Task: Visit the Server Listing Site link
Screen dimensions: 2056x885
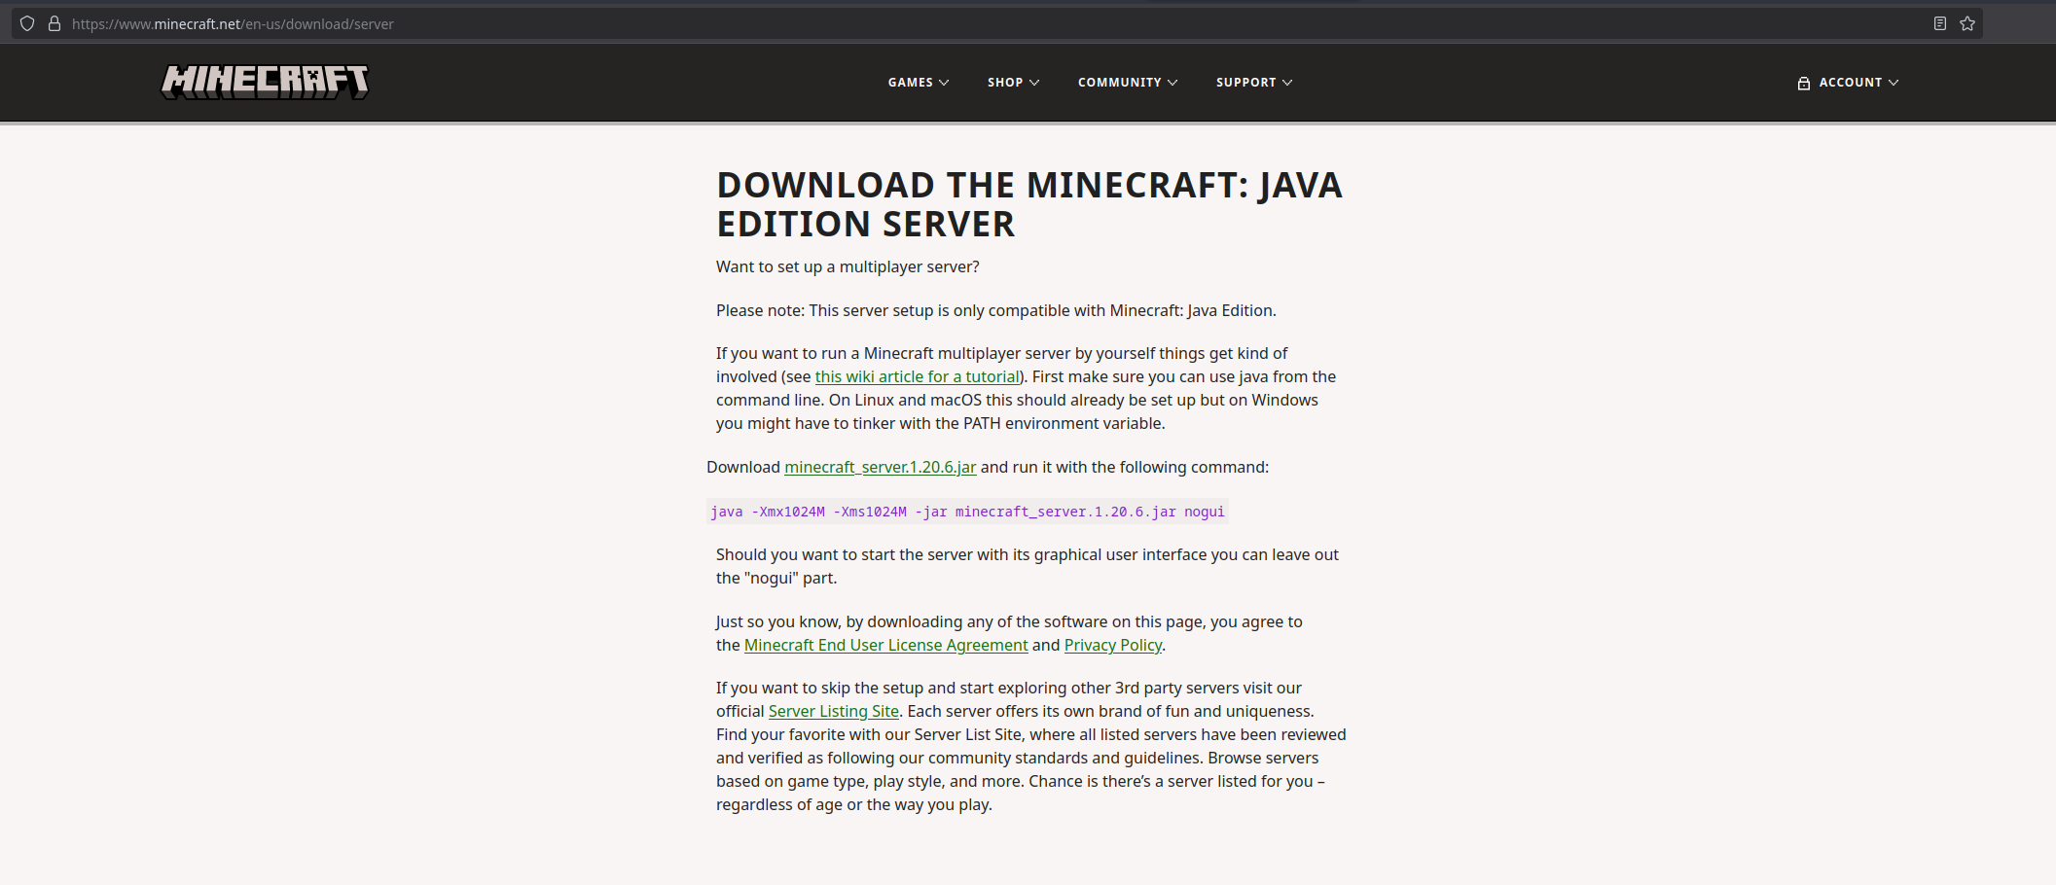Action: click(x=833, y=711)
